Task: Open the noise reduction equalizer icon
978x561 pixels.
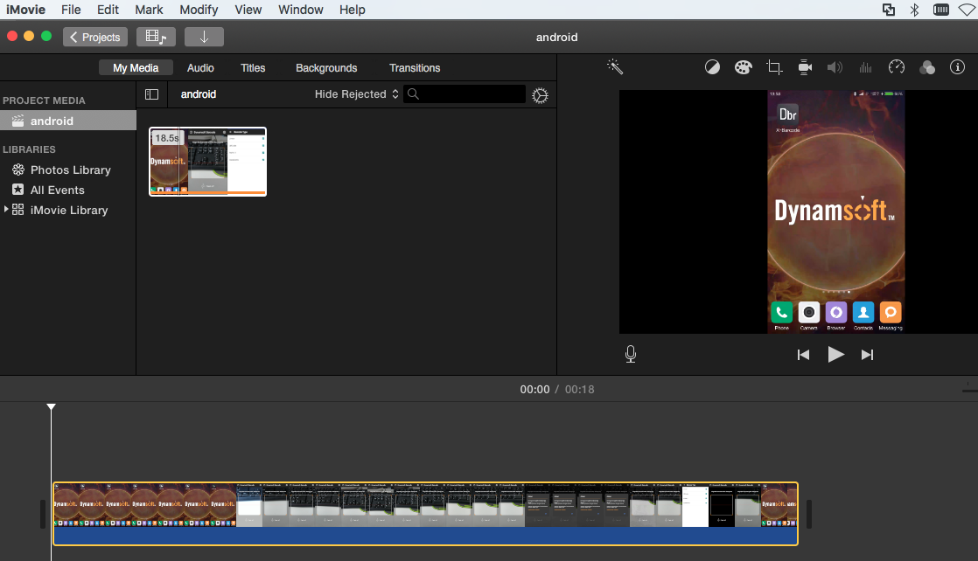Action: coord(865,67)
